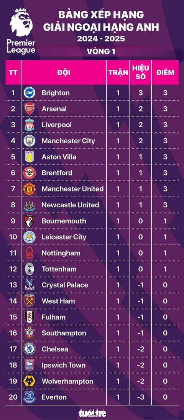Click the Manchester United club crest
The width and height of the screenshot is (184, 420).
point(30,189)
